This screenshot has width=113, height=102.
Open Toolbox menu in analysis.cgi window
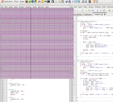98,7
